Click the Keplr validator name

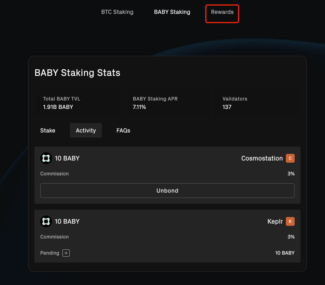275,221
